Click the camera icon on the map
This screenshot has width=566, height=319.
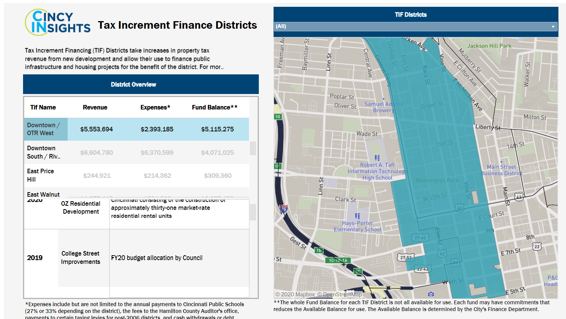pos(431,294)
